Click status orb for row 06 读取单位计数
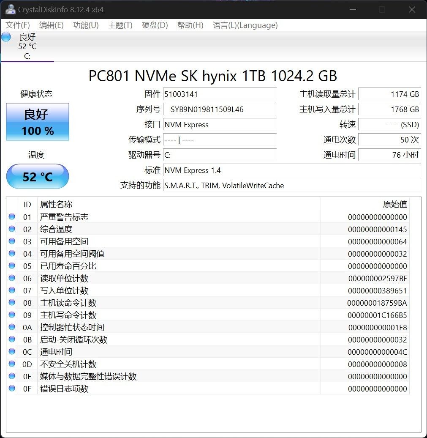The image size is (427, 438). 12,278
